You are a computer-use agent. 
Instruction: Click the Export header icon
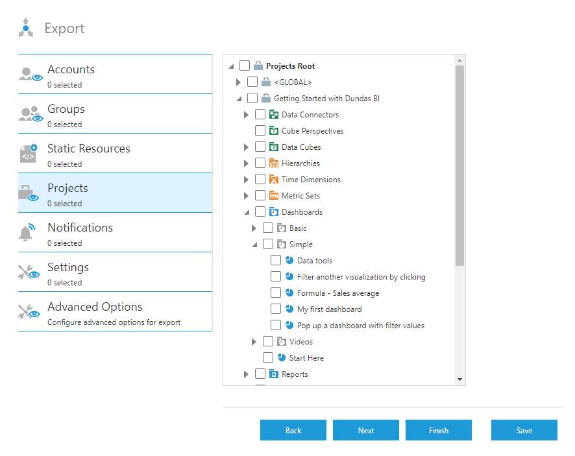[26, 28]
